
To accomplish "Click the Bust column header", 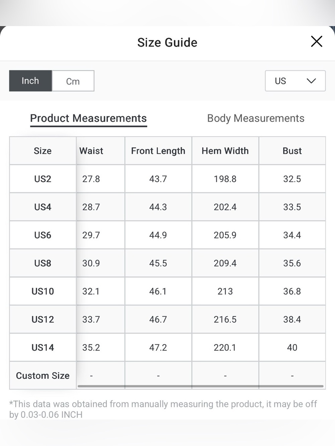I will coord(292,151).
